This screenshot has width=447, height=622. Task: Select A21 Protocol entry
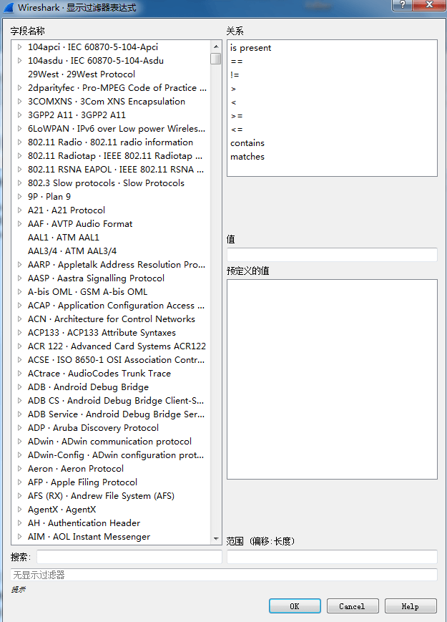tap(67, 210)
